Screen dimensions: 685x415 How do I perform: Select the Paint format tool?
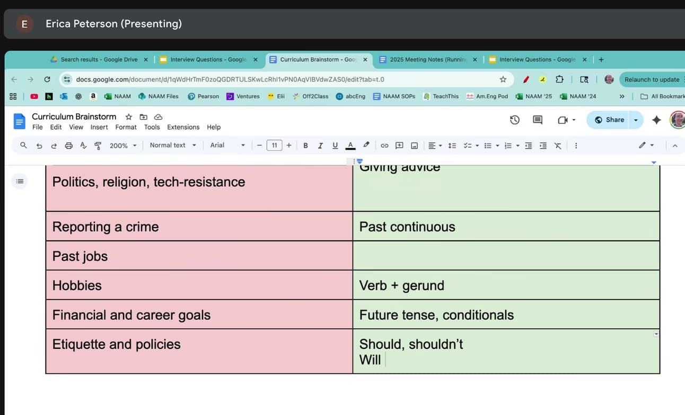98,145
